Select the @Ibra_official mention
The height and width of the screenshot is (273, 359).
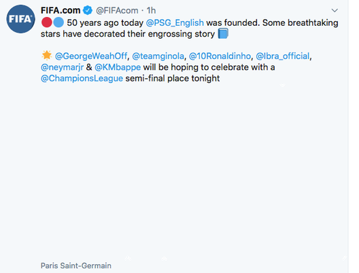(x=283, y=56)
